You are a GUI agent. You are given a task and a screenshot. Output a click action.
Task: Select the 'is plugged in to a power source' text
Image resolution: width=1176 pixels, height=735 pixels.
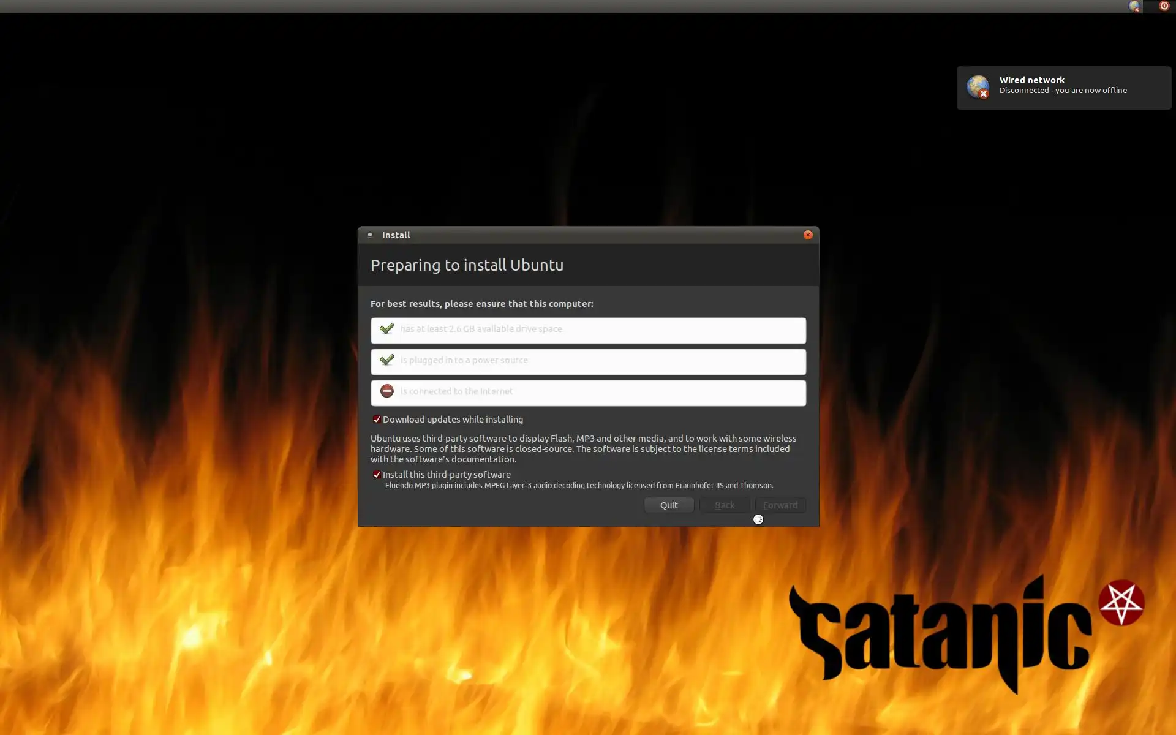[464, 360]
